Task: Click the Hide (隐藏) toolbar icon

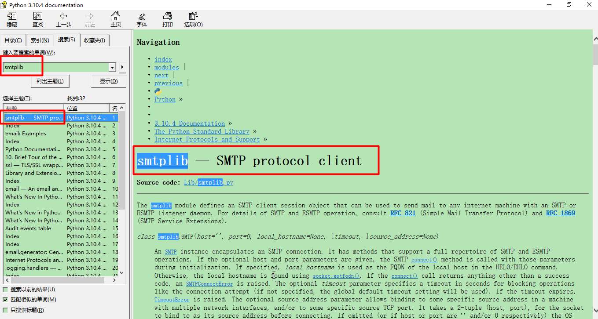Action: click(x=12, y=16)
